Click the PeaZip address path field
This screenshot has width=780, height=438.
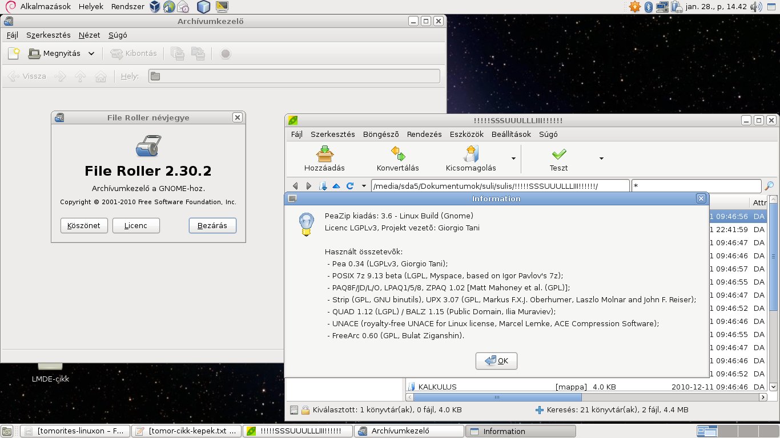click(500, 186)
